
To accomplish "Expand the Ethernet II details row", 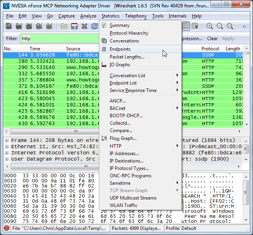I will [7, 147].
